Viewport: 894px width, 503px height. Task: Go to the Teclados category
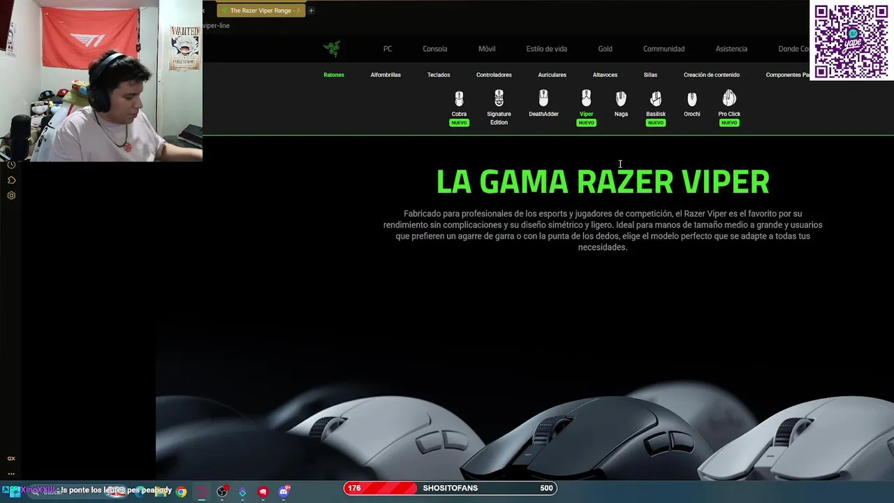pos(439,75)
